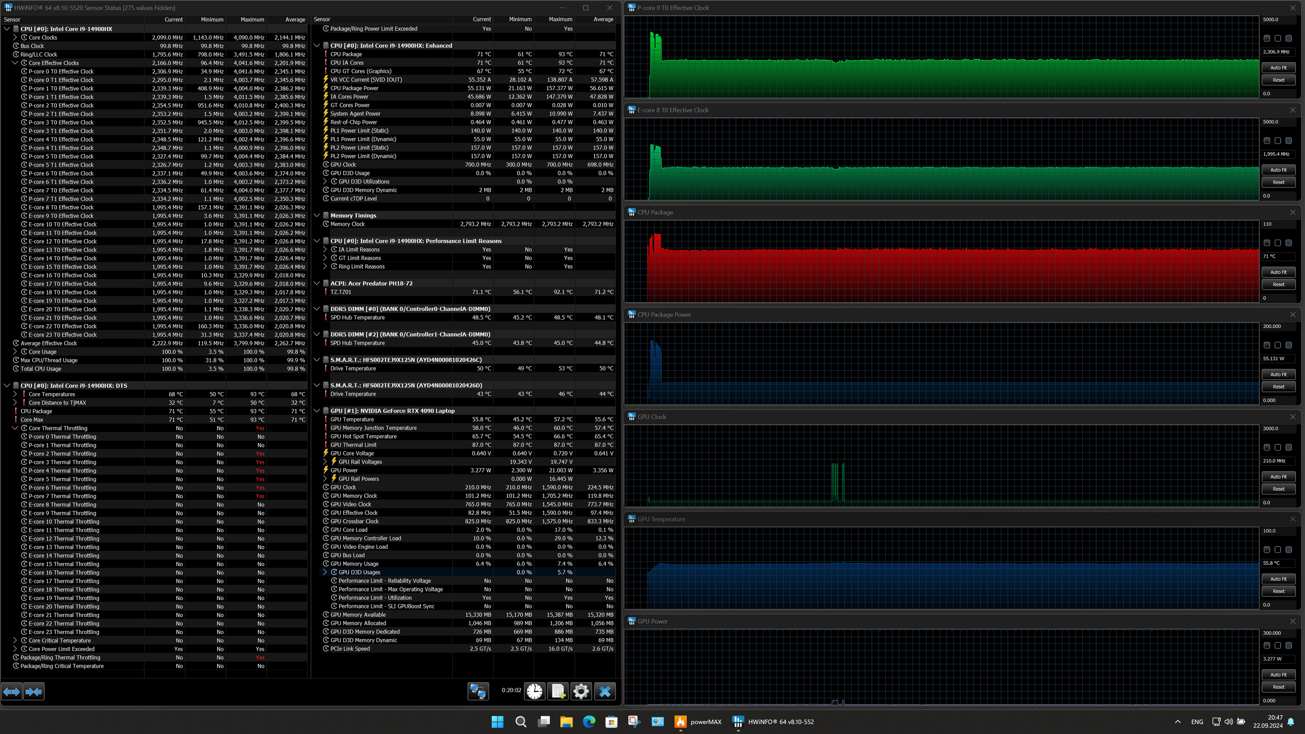Open sensor settings via the gear icon
The height and width of the screenshot is (734, 1305).
[581, 691]
